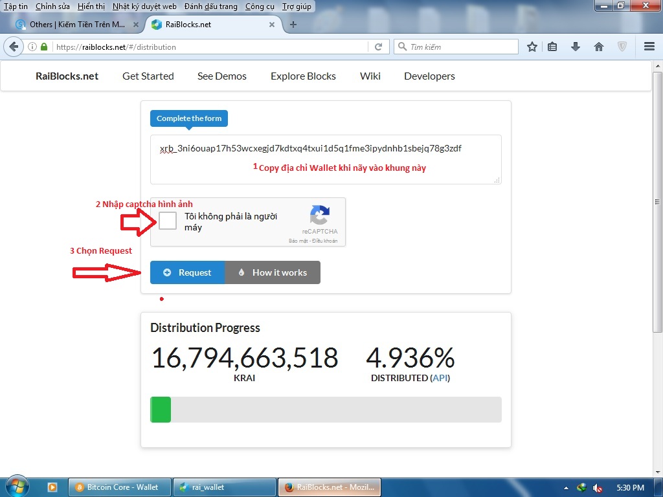
Task: Go to home page icon
Action: (x=598, y=47)
